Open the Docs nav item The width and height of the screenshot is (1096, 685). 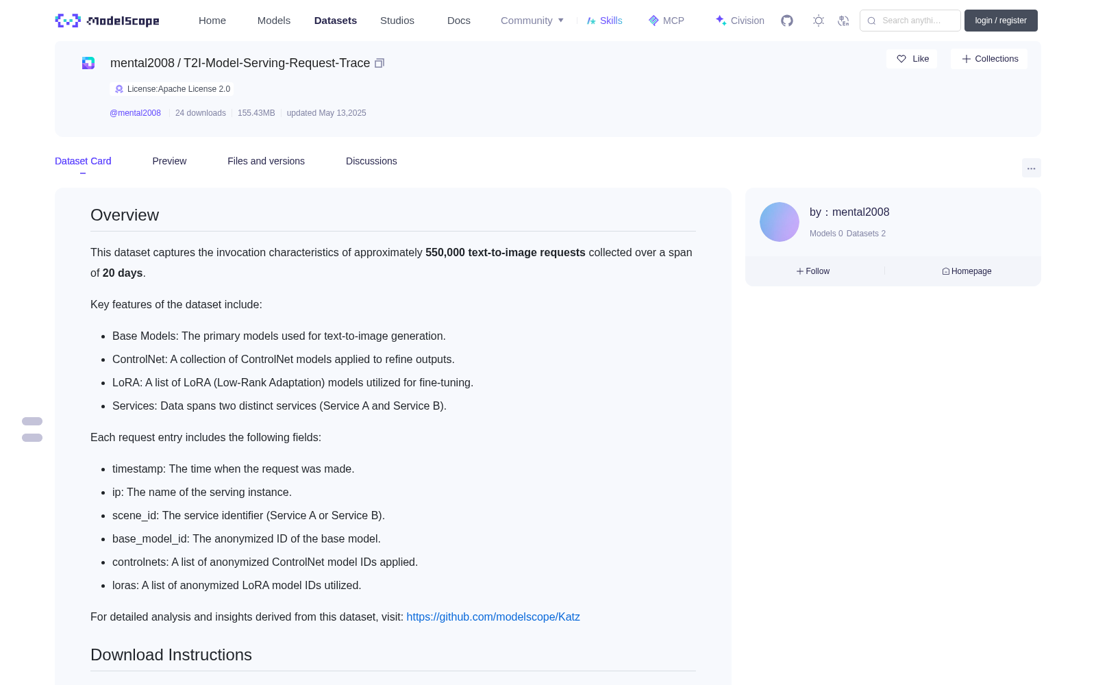tap(459, 21)
